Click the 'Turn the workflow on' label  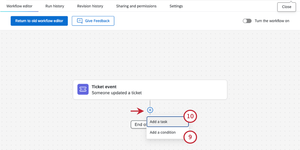click(x=272, y=21)
